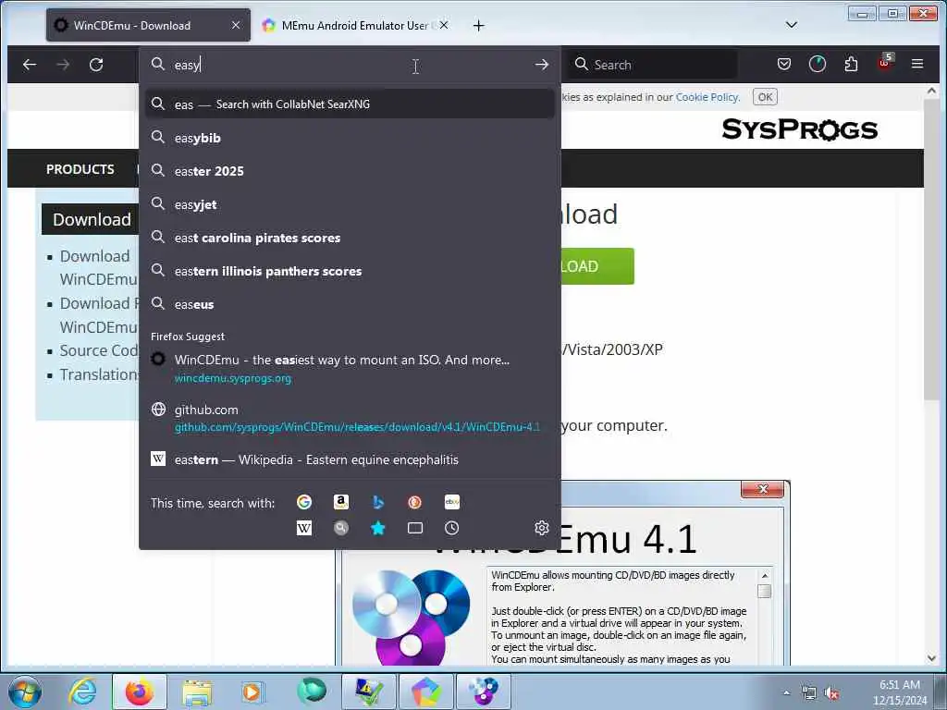Viewport: 947px width, 710px height.
Task: Search this time with Wikipedia
Action: coord(303,528)
